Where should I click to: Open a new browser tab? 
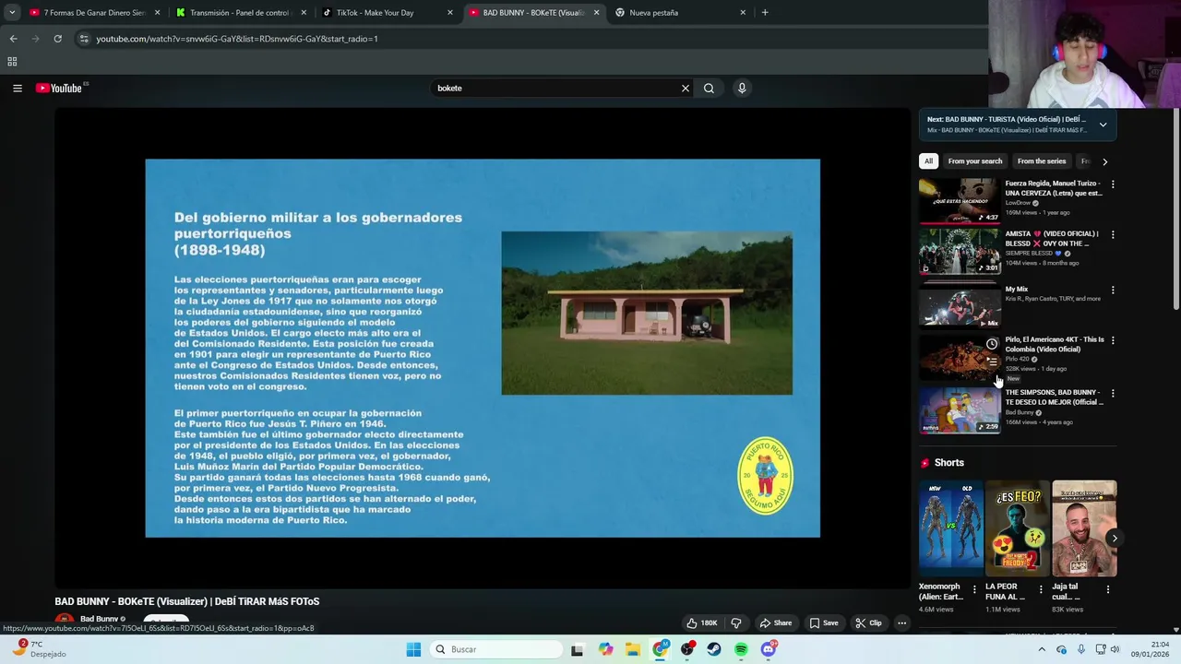765,13
